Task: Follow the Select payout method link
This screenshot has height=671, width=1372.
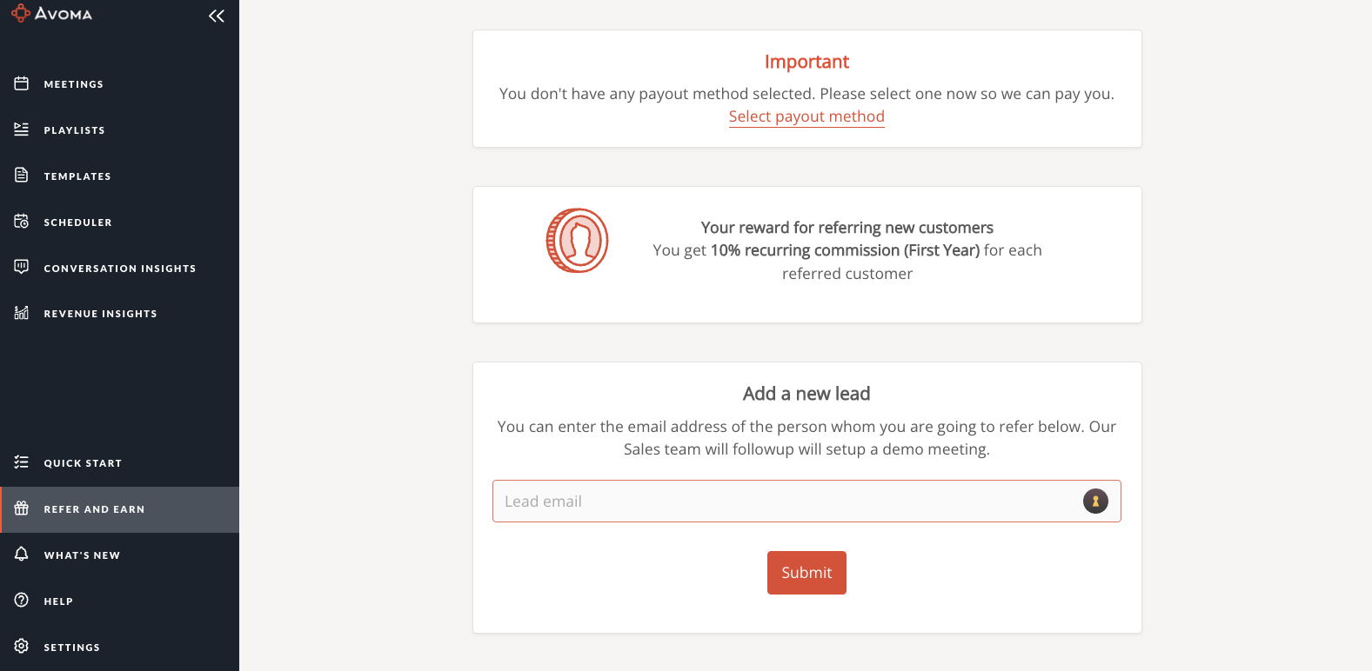Action: tap(806, 116)
